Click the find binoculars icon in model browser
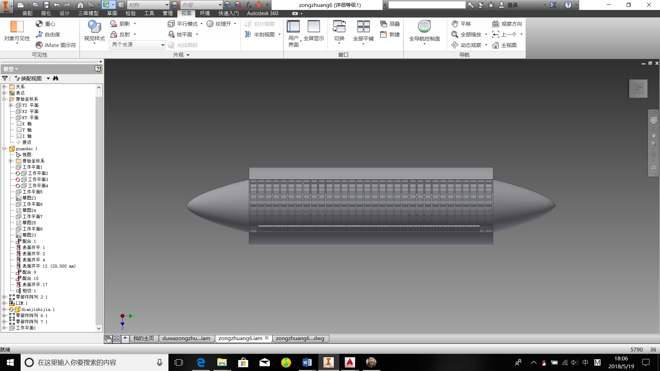Screen dimensions: 660x371 (x=56, y=78)
